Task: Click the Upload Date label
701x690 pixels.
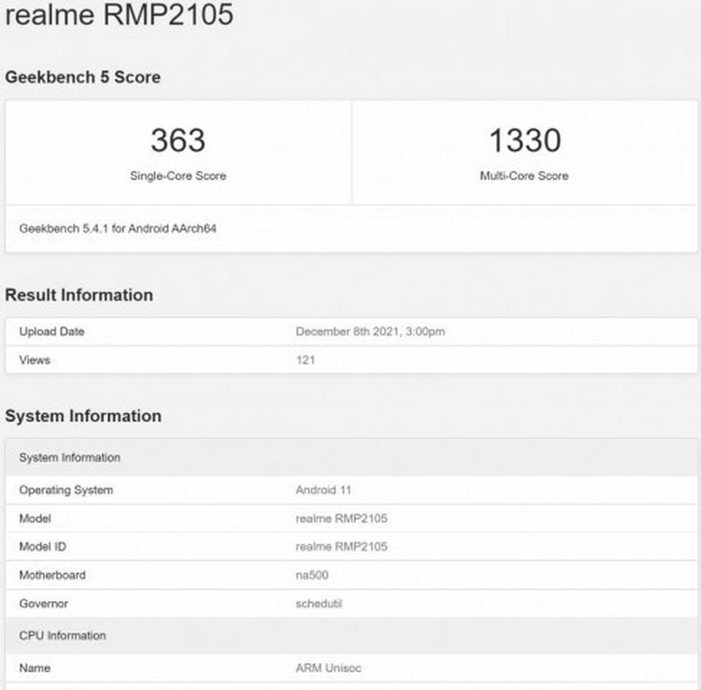Action: point(52,332)
